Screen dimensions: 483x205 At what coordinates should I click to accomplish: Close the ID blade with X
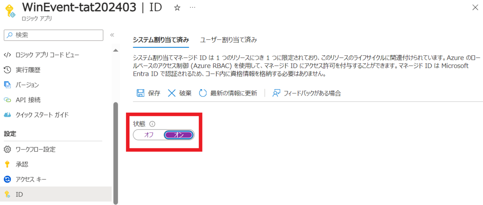click(475, 8)
